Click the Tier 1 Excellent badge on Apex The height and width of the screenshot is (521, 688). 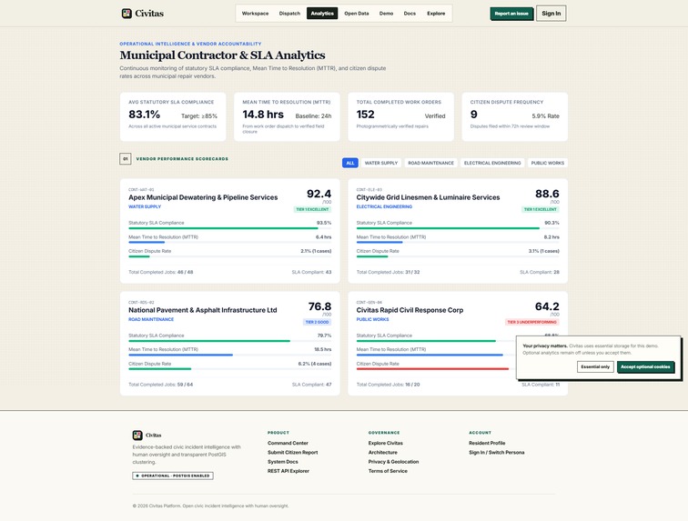tap(312, 210)
